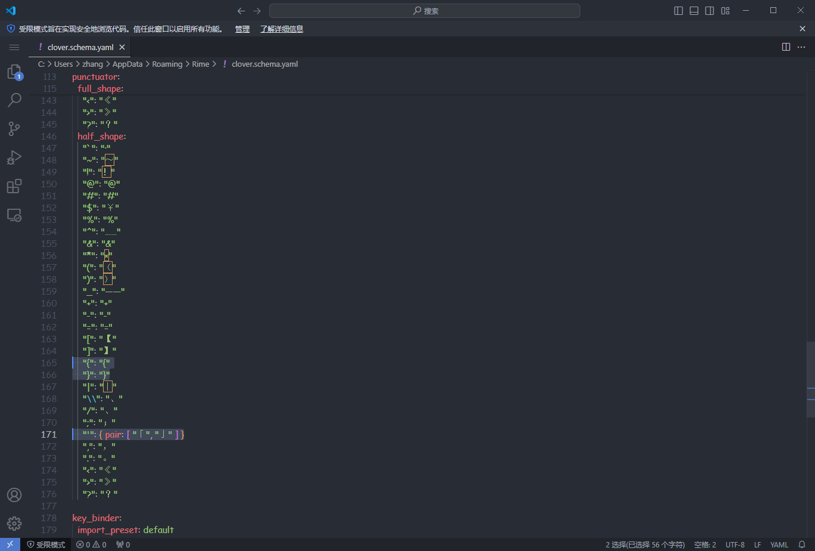Select the clover.schema.yaml editor tab
This screenshot has width=815, height=551.
pyautogui.click(x=80, y=47)
